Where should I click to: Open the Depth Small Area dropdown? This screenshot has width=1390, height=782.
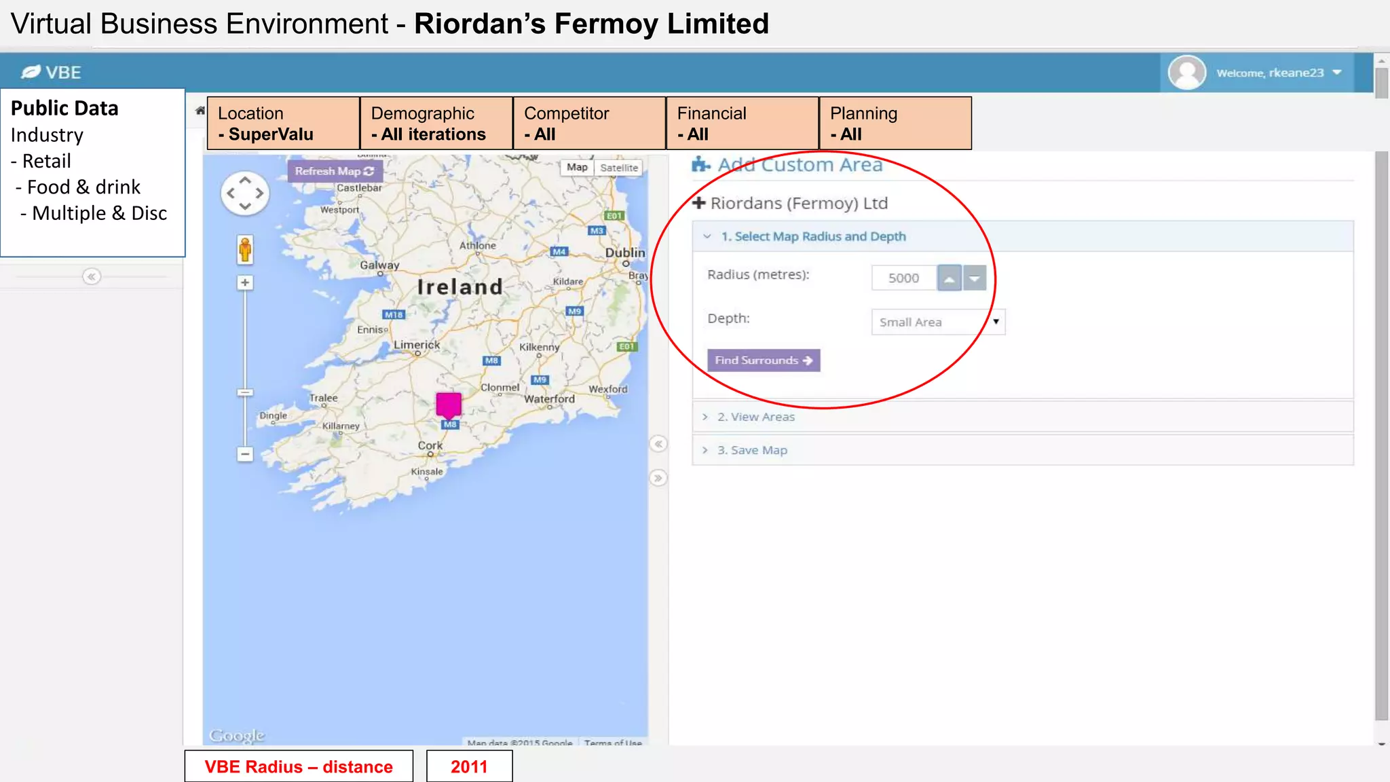point(938,322)
